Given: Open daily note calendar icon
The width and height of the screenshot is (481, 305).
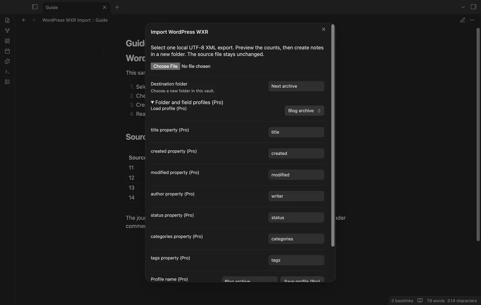Looking at the screenshot, I should (x=7, y=51).
